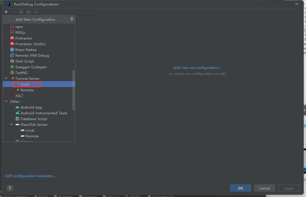Select Local under Tomcat Server
306x197 pixels.
coord(25,84)
